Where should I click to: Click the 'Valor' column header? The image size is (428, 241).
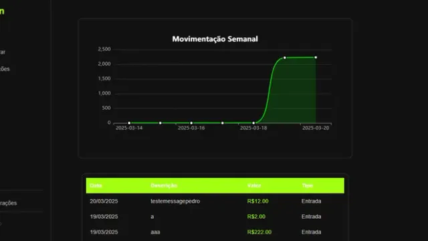click(254, 185)
